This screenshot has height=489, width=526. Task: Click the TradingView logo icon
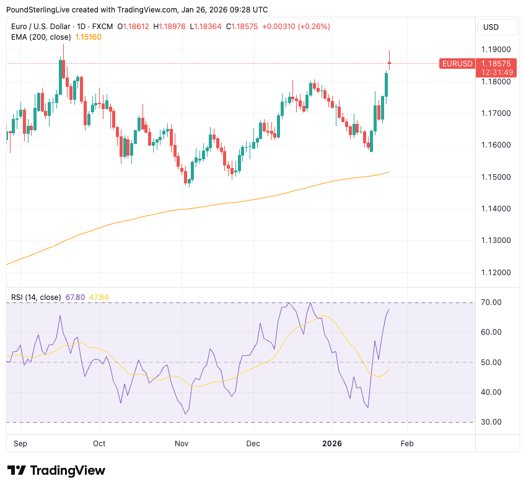click(x=16, y=470)
